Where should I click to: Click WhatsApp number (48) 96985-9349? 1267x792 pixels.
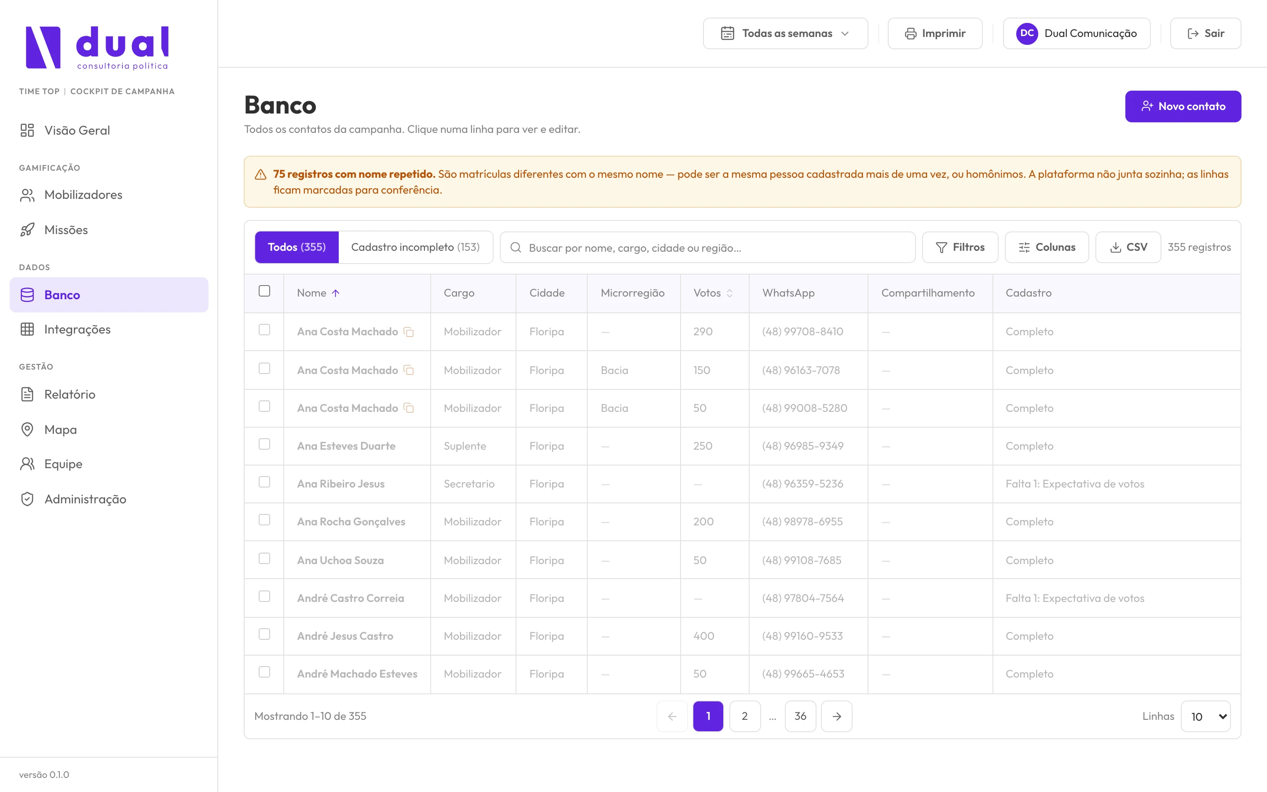[x=802, y=446]
